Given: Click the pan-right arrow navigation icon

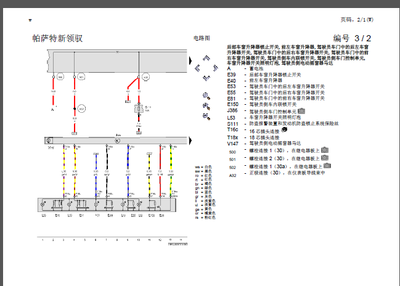Looking at the screenshot, I should (216, 68).
